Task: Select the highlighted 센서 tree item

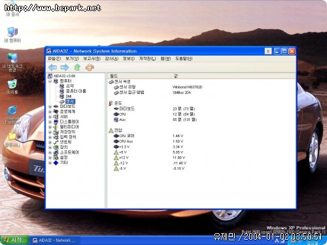Action: pyautogui.click(x=70, y=101)
